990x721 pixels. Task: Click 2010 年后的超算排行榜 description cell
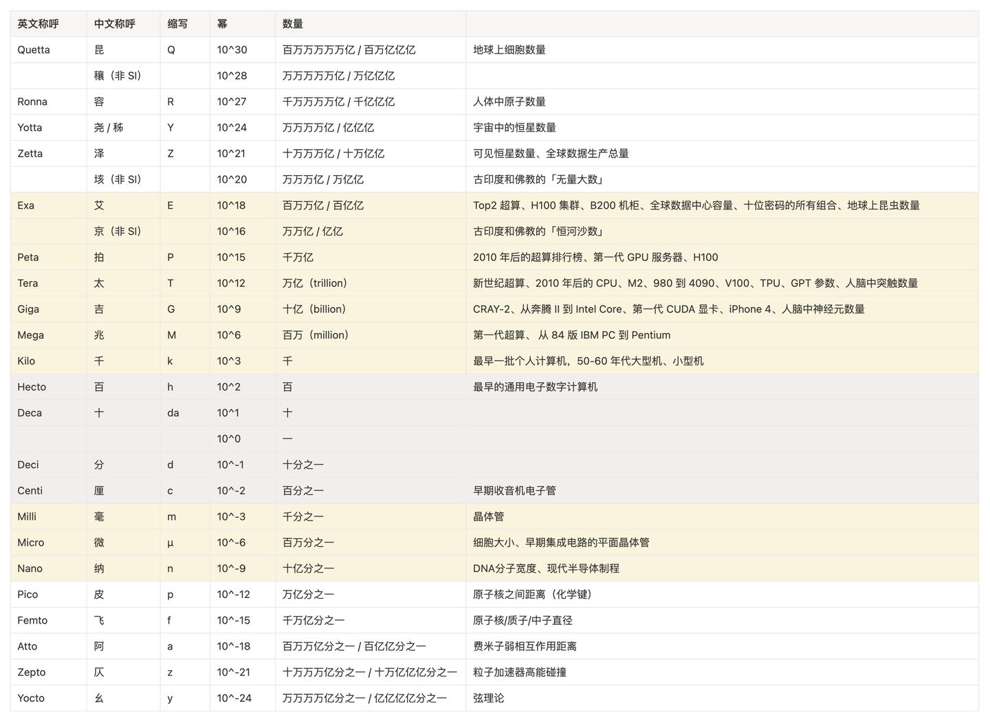point(722,257)
